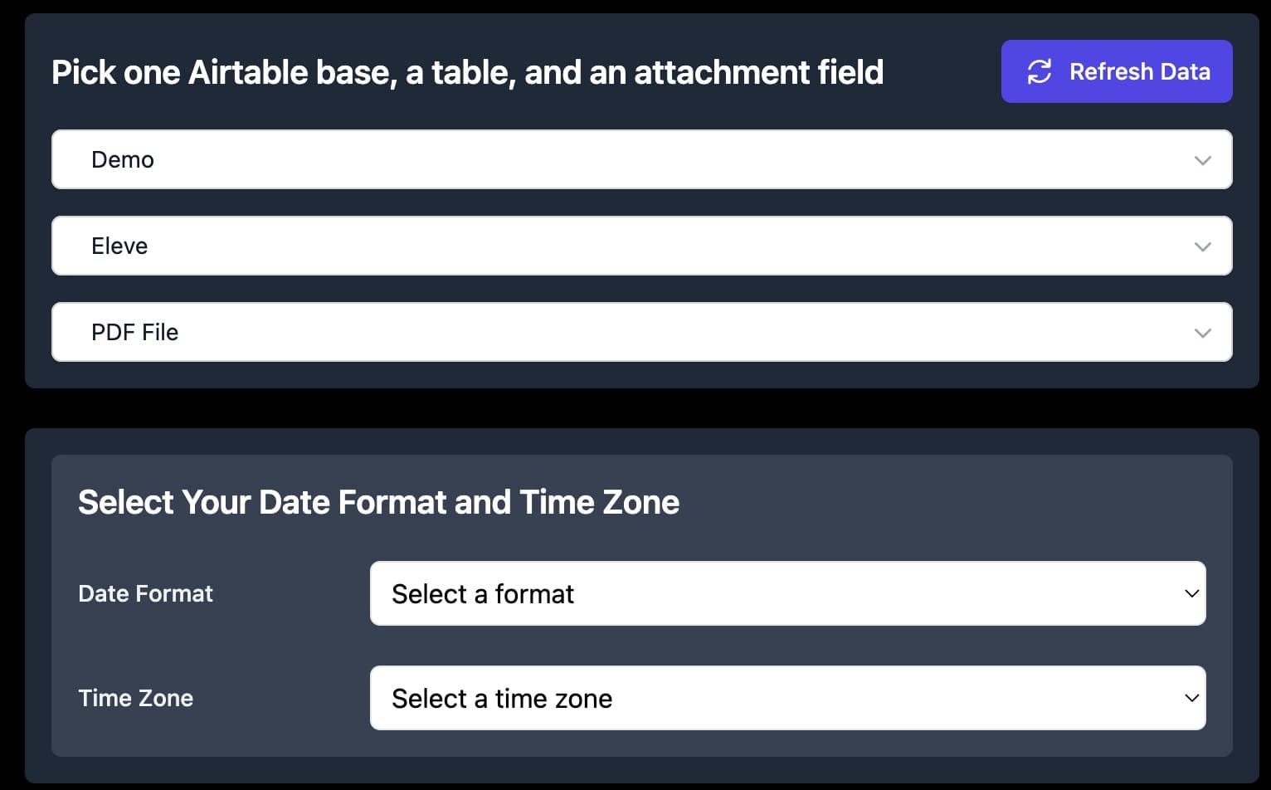Open the PDF File attachment field dropdown

point(640,332)
